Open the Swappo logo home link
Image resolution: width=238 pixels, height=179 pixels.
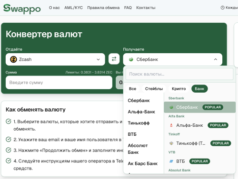tap(22, 9)
